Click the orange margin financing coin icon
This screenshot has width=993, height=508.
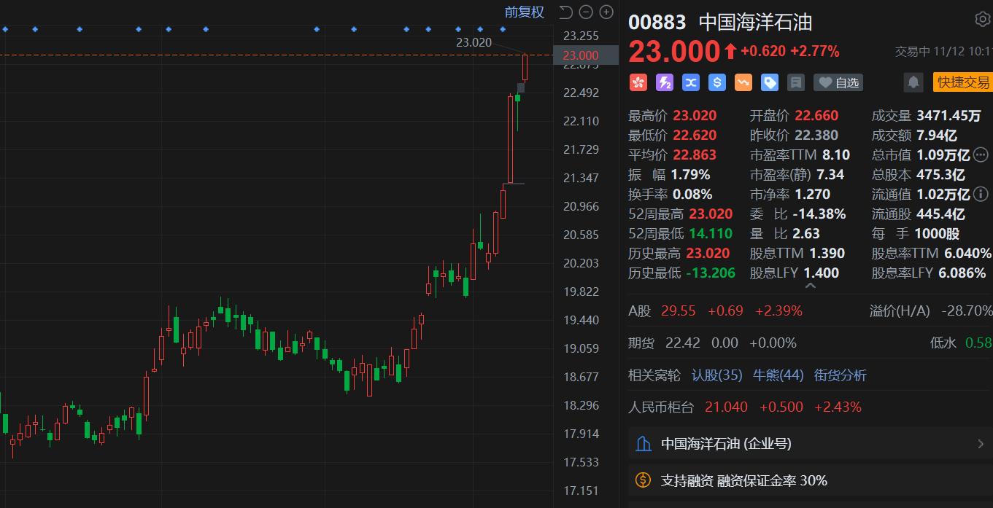click(643, 480)
